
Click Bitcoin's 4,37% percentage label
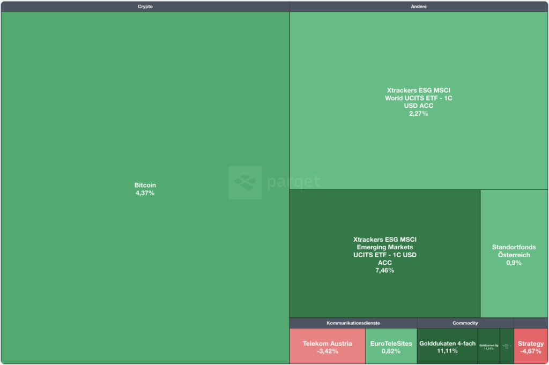[x=145, y=193]
